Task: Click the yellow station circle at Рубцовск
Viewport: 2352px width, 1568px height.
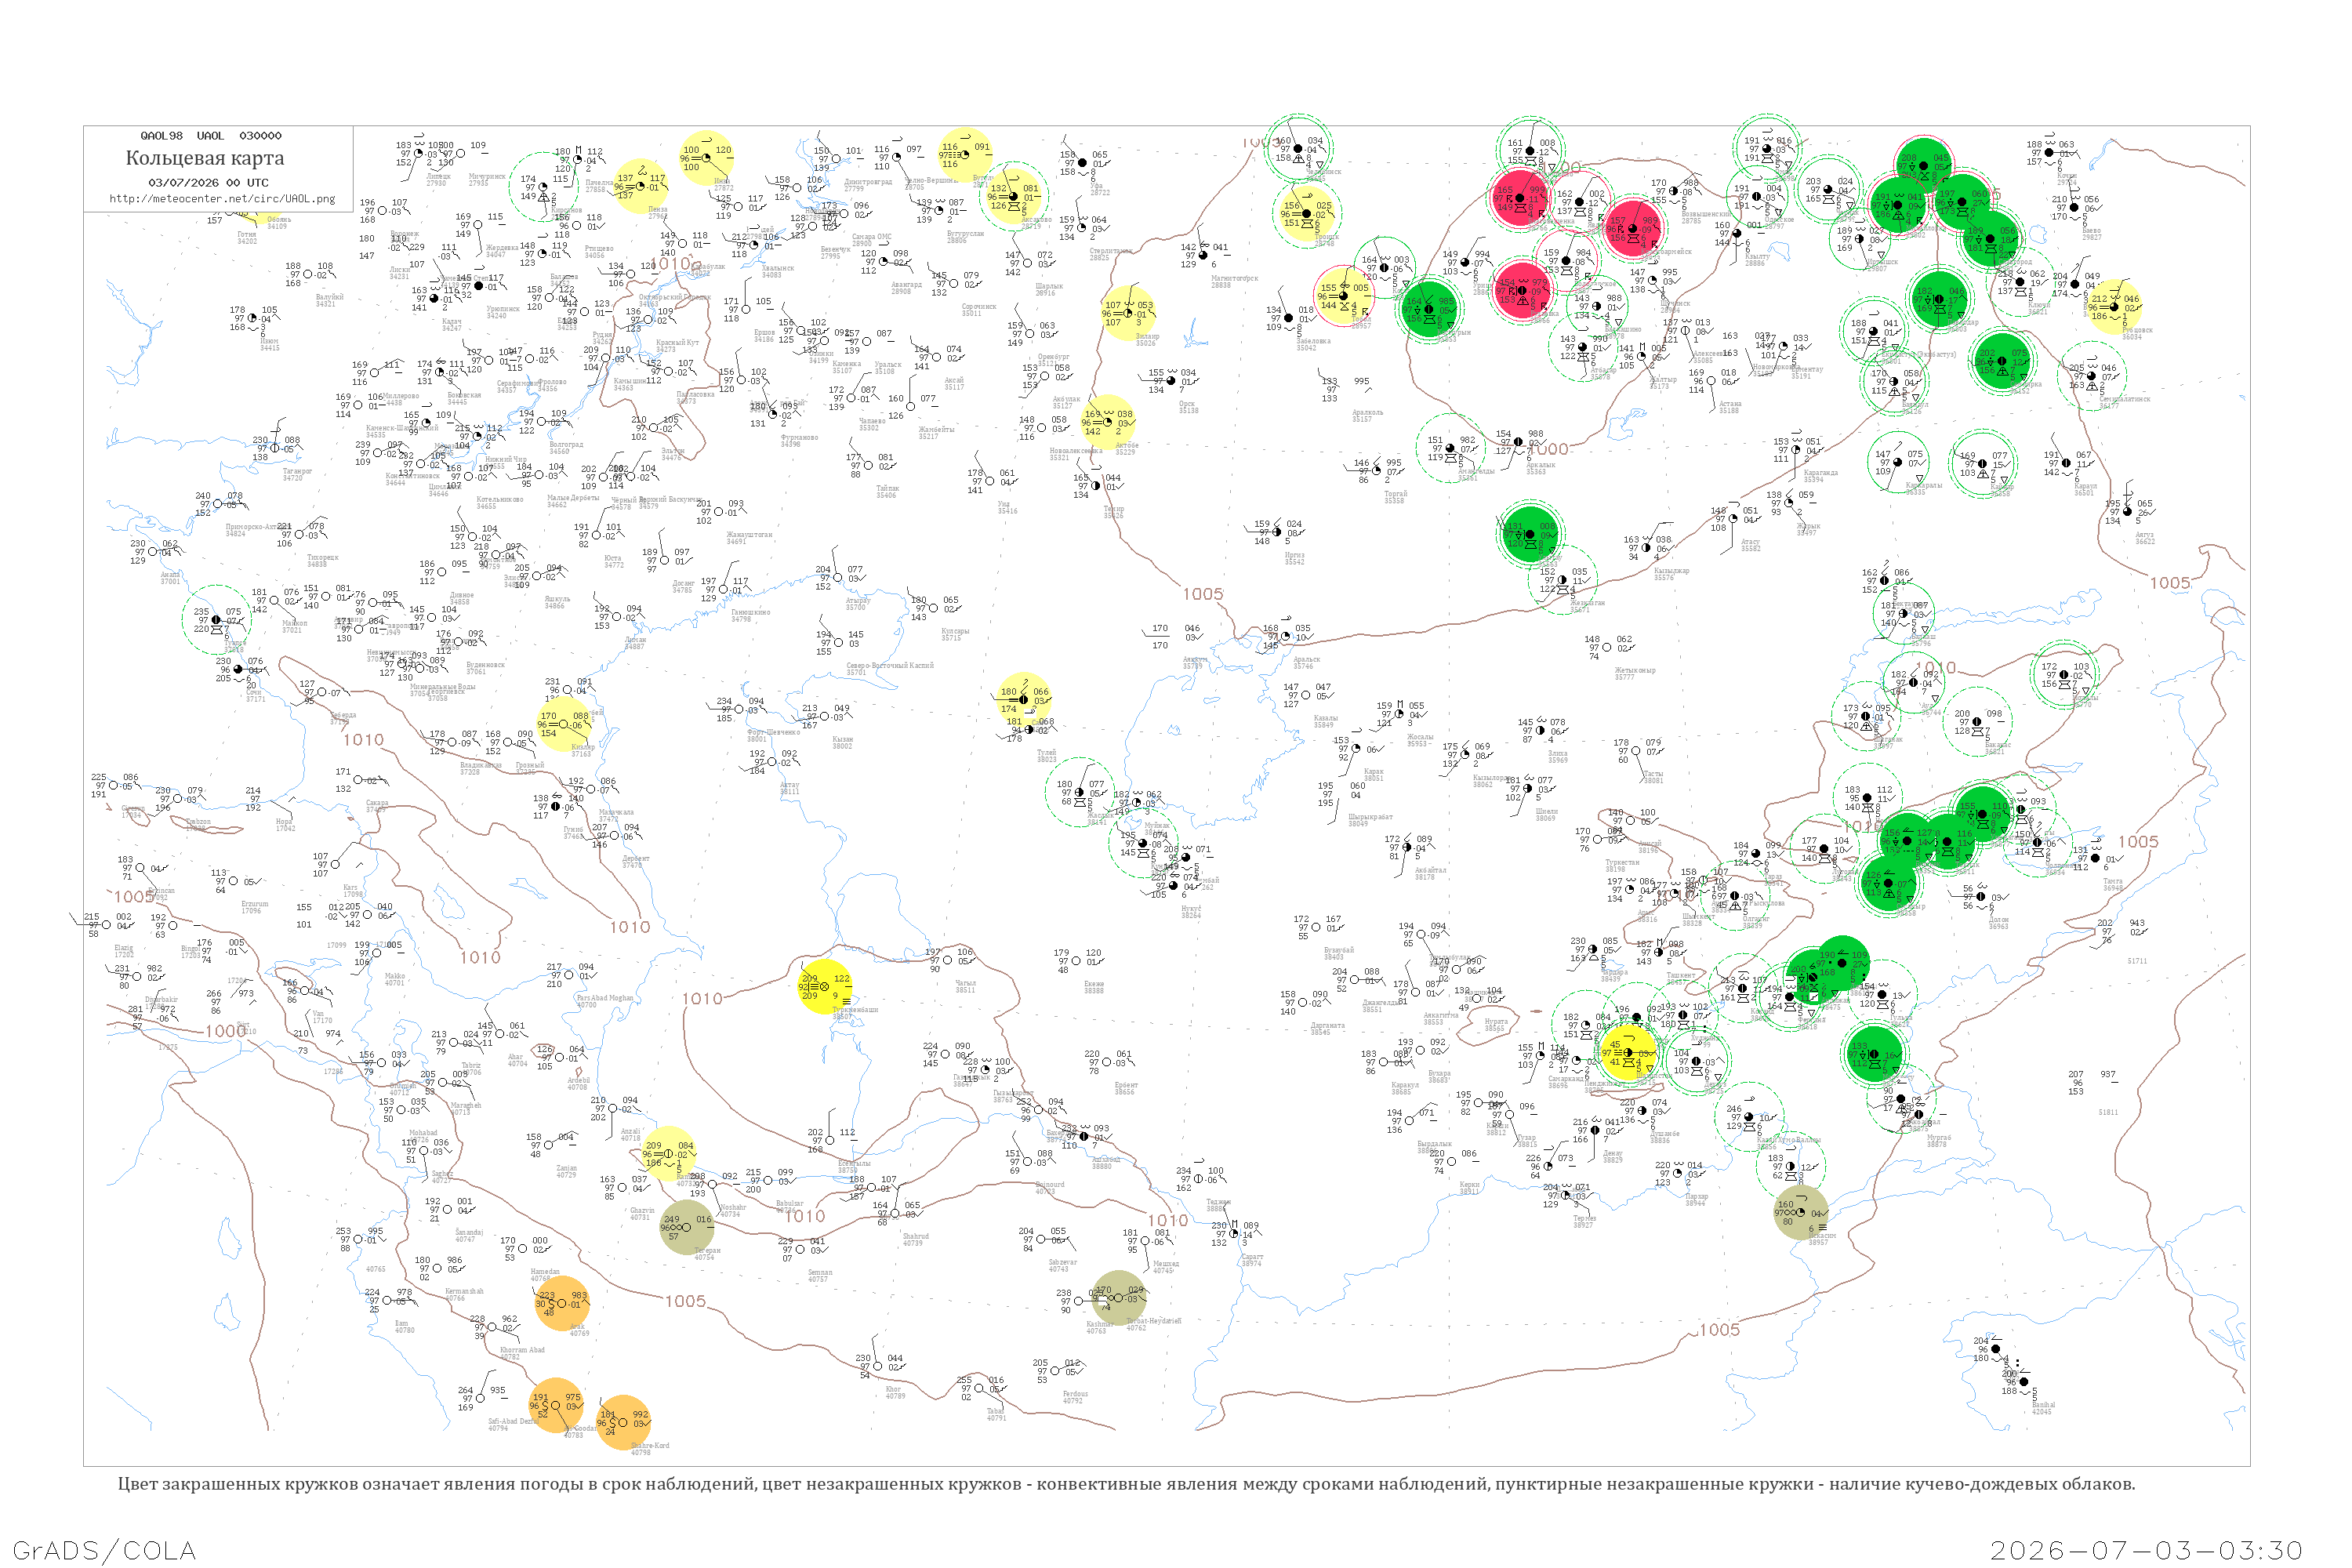Action: coord(2114,306)
